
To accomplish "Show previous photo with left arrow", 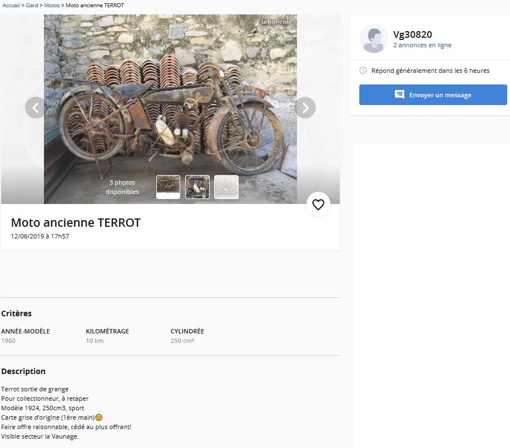I will [36, 108].
